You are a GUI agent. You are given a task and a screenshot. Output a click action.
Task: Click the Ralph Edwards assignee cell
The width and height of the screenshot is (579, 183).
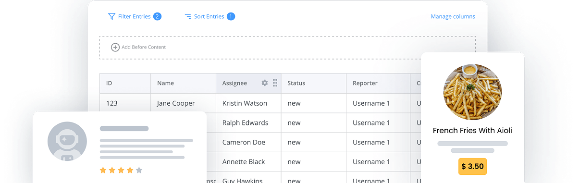pos(248,123)
